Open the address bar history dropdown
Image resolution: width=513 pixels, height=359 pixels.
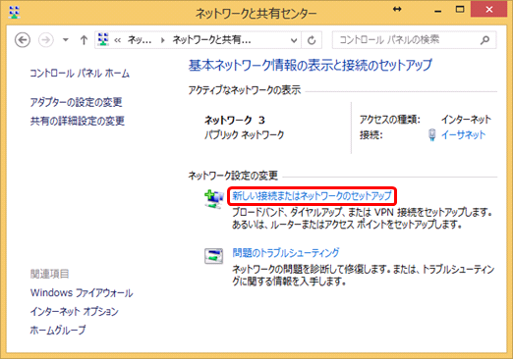click(x=294, y=40)
